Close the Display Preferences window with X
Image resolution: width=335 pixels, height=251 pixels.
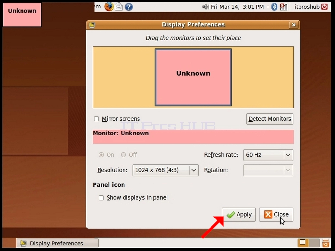294,25
